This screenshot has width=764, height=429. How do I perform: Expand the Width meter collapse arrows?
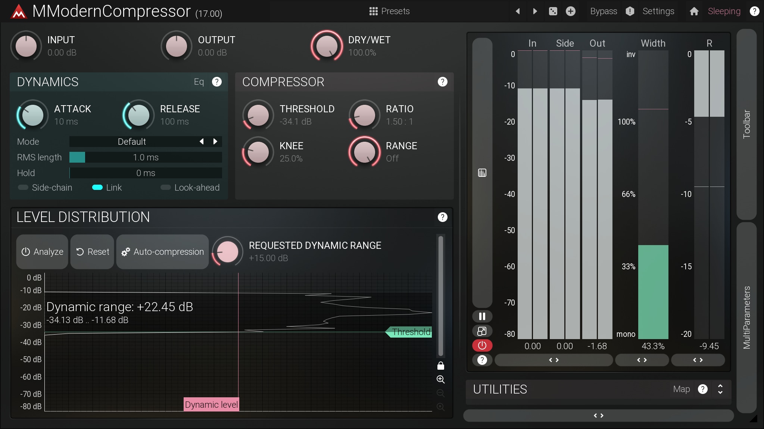click(x=642, y=360)
